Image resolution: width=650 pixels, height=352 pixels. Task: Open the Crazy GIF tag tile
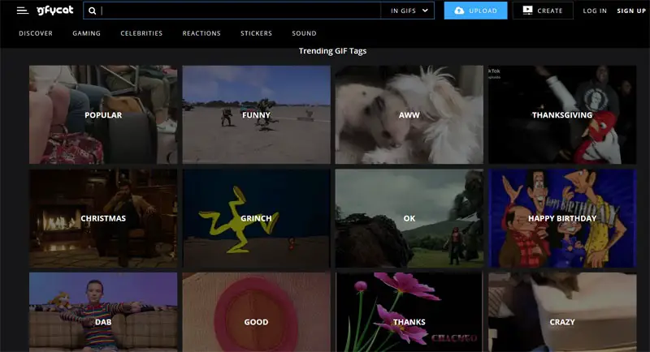562,312
